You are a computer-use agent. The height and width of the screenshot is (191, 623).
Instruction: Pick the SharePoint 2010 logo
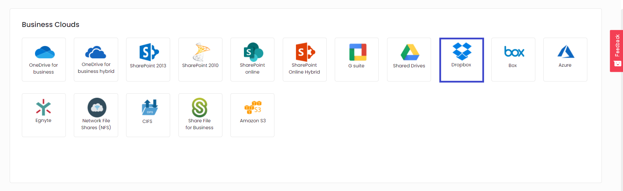click(x=201, y=52)
